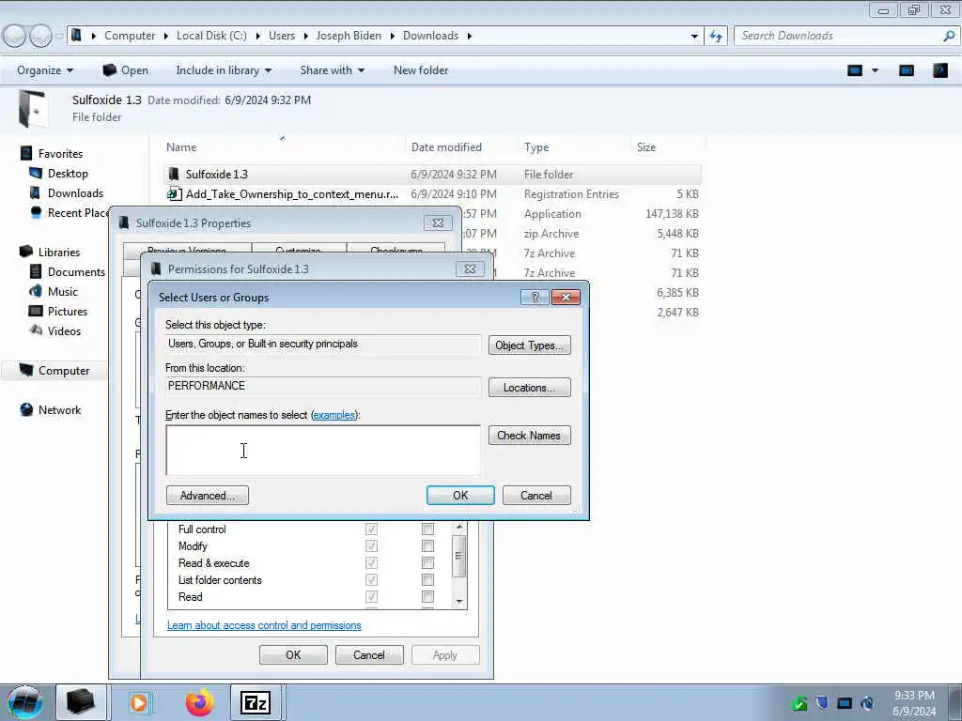
Task: Open the media player icon on the taskbar
Action: tap(139, 702)
